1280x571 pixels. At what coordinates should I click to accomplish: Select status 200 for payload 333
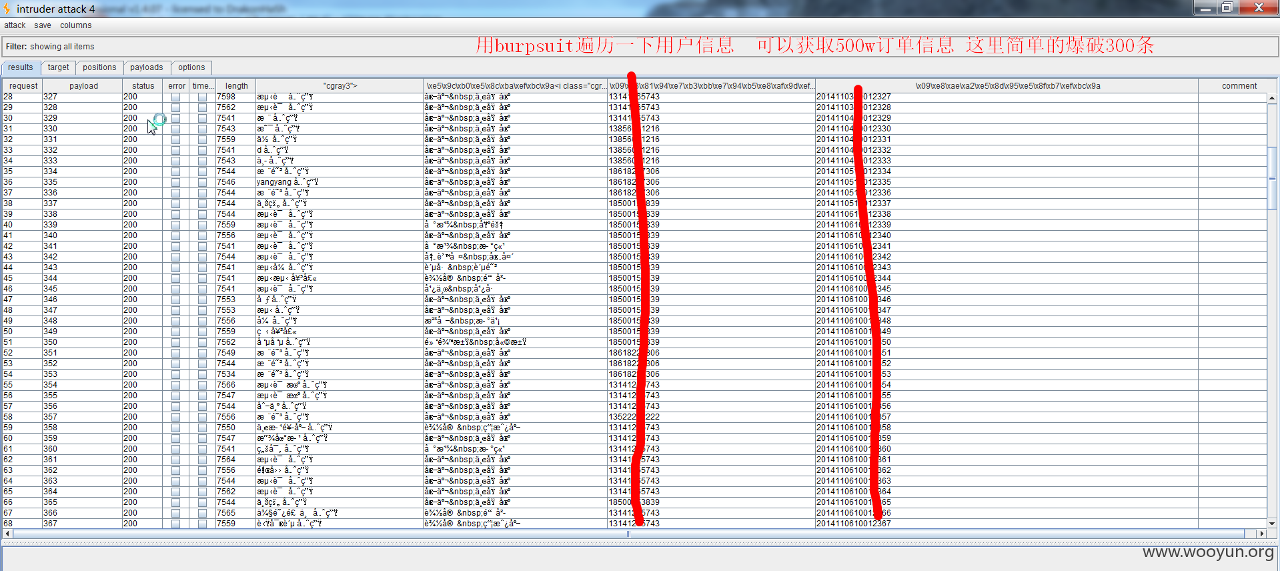pos(143,161)
